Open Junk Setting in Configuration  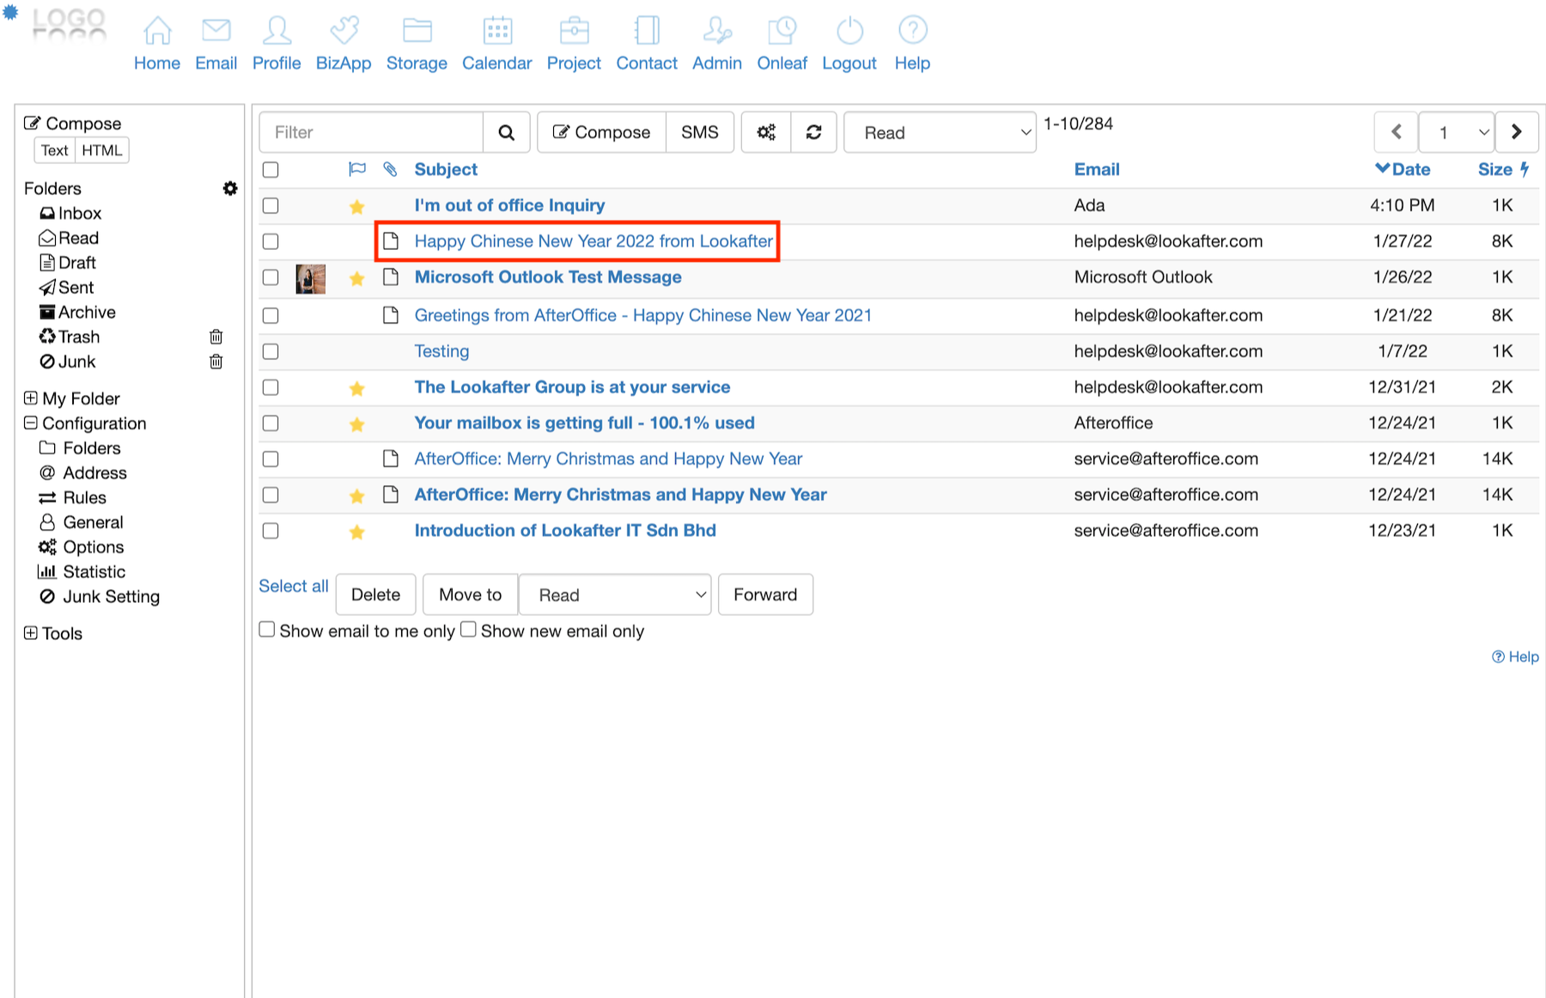(111, 597)
